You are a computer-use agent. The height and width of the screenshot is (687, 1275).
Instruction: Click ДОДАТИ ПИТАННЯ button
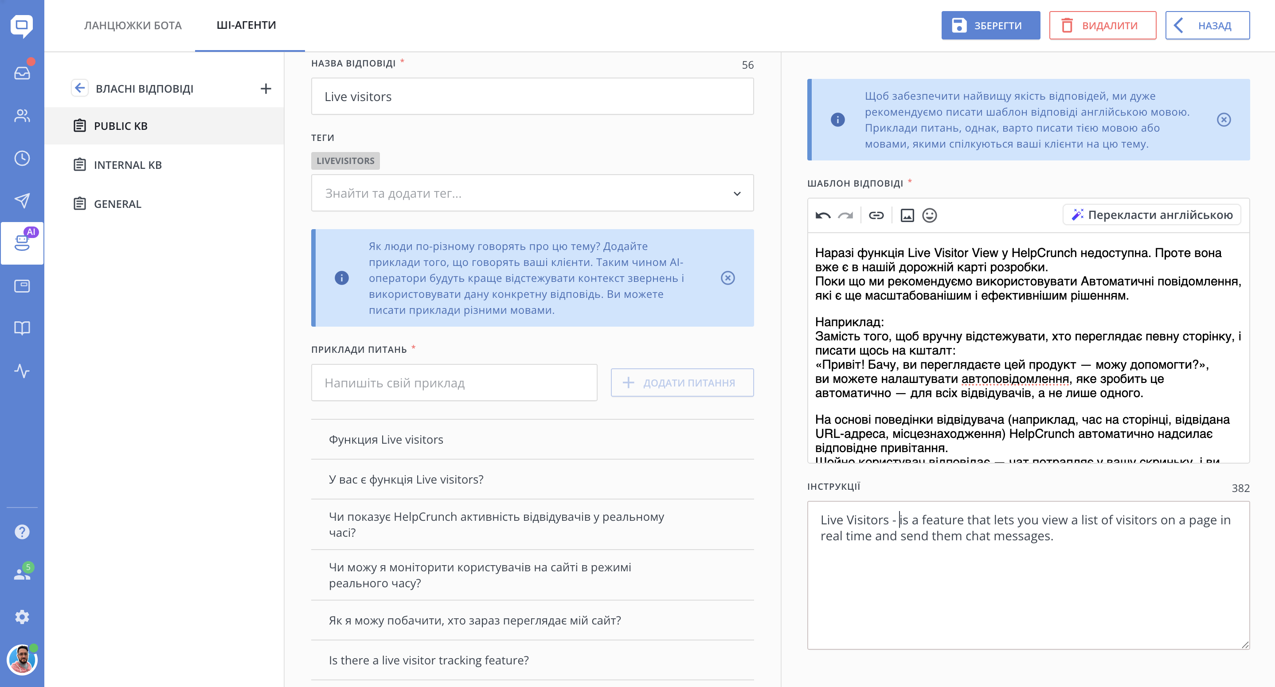(x=682, y=383)
